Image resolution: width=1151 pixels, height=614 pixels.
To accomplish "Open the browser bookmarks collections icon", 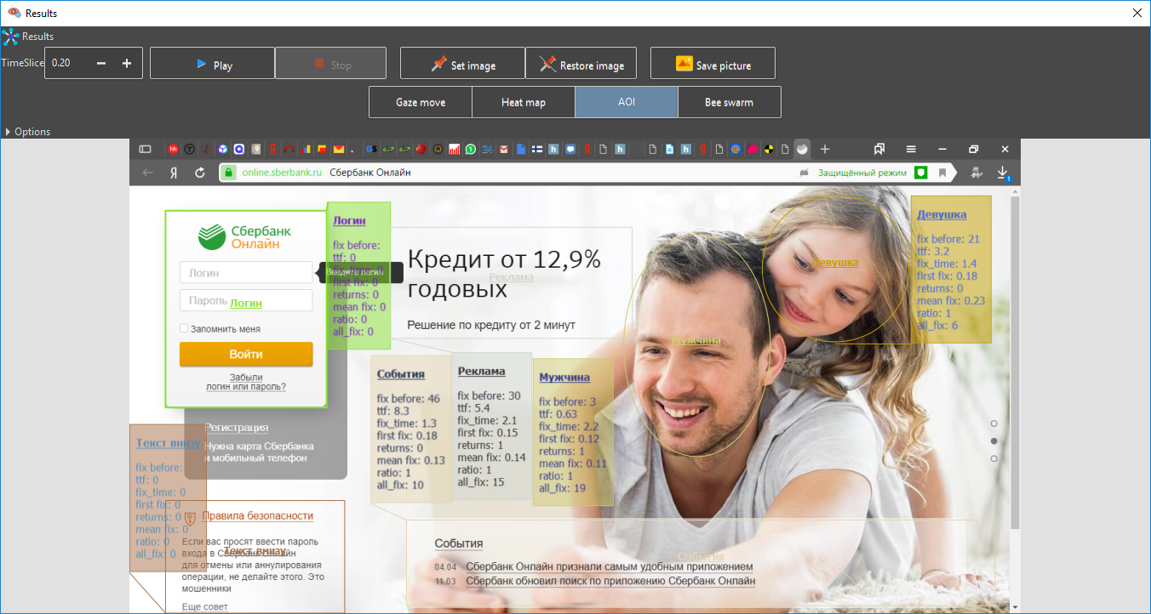I will coord(879,149).
